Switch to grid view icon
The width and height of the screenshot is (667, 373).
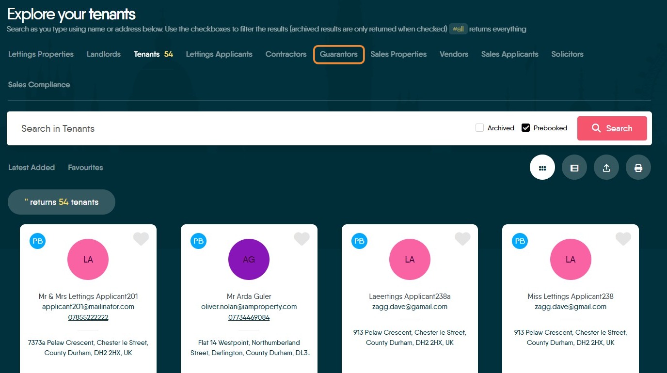[542, 167]
